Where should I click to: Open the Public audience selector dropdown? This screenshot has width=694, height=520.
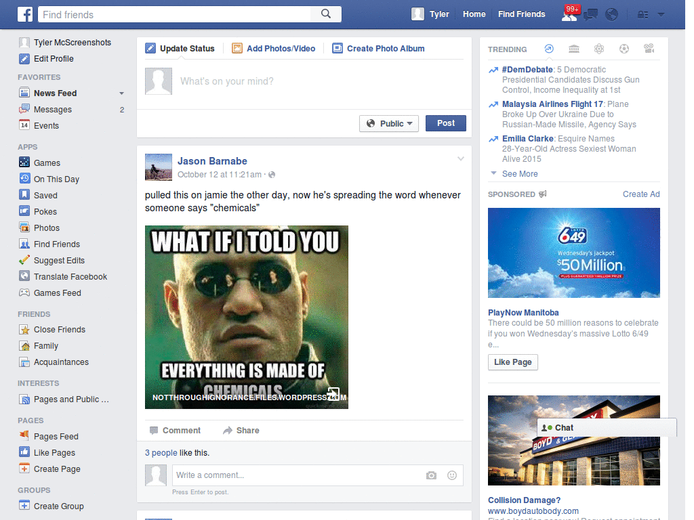389,123
